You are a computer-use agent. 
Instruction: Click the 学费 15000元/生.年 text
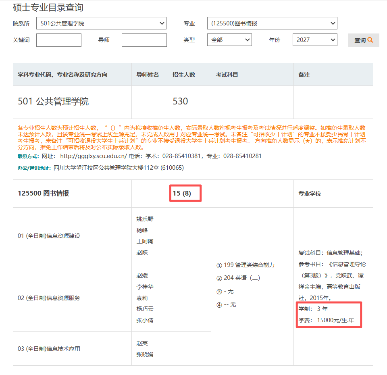pyautogui.click(x=326, y=320)
